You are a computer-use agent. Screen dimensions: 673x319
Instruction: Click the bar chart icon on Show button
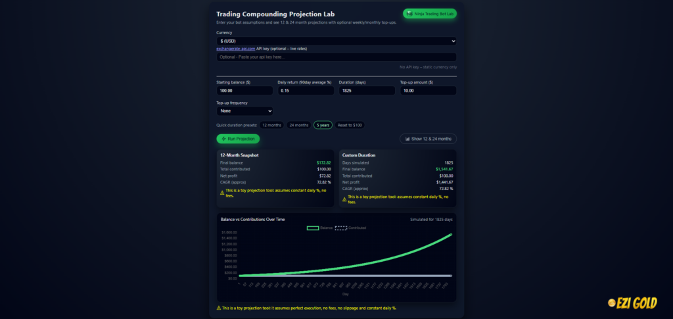point(407,139)
